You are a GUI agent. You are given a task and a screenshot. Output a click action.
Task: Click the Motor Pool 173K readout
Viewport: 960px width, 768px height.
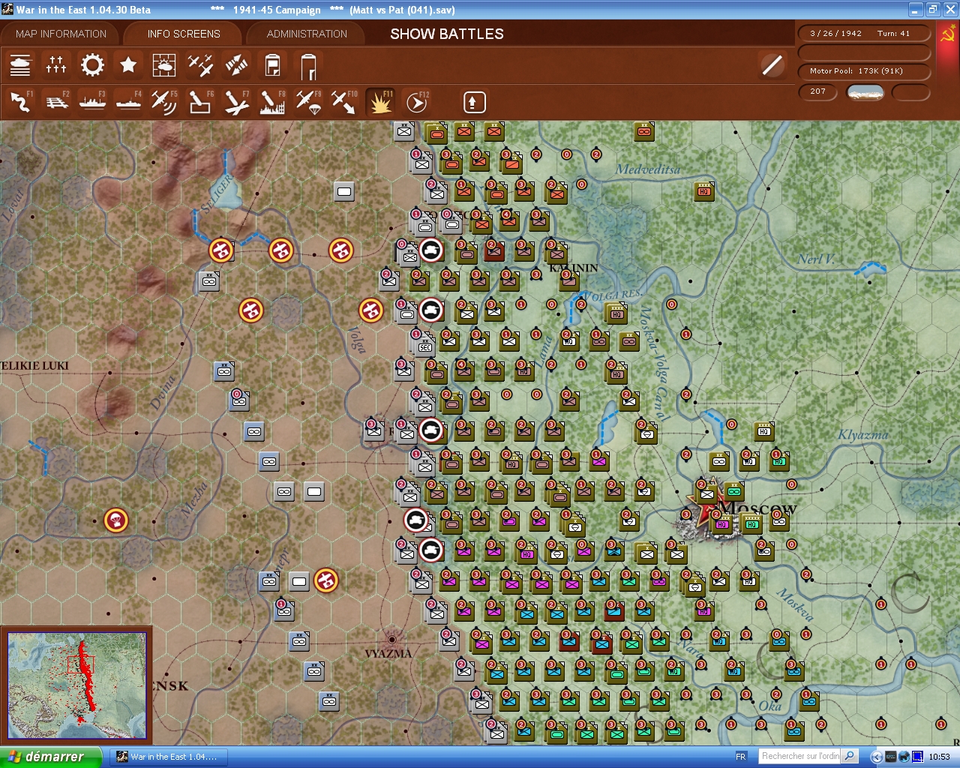point(865,71)
